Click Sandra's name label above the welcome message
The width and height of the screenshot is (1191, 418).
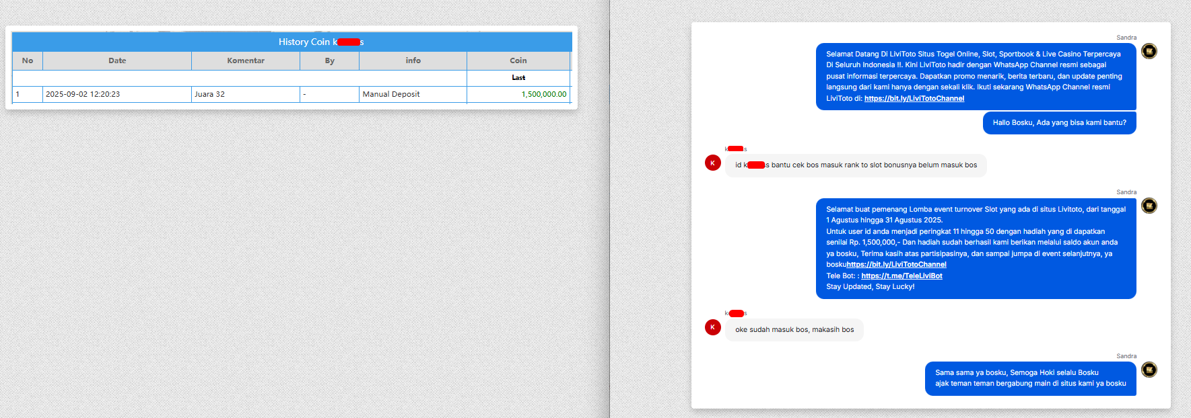click(x=1126, y=38)
